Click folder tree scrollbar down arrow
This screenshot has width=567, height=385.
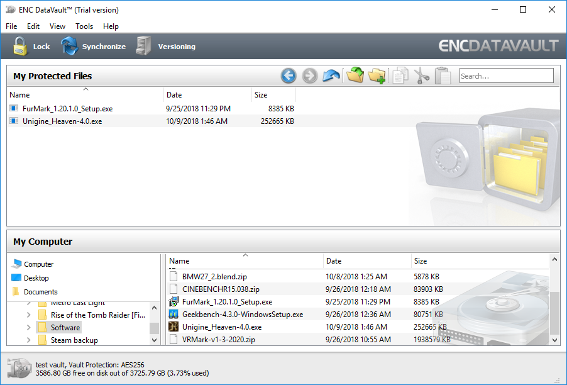155,340
